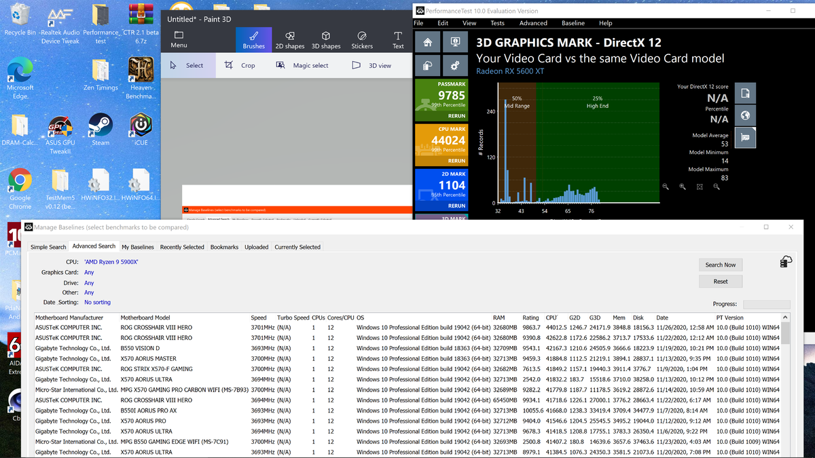This screenshot has height=458, width=815.
Task: Select the video card model comparison icon
Action: 745,137
